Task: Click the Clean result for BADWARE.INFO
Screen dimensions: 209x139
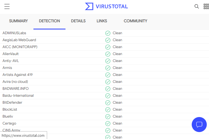Action: click(x=117, y=89)
